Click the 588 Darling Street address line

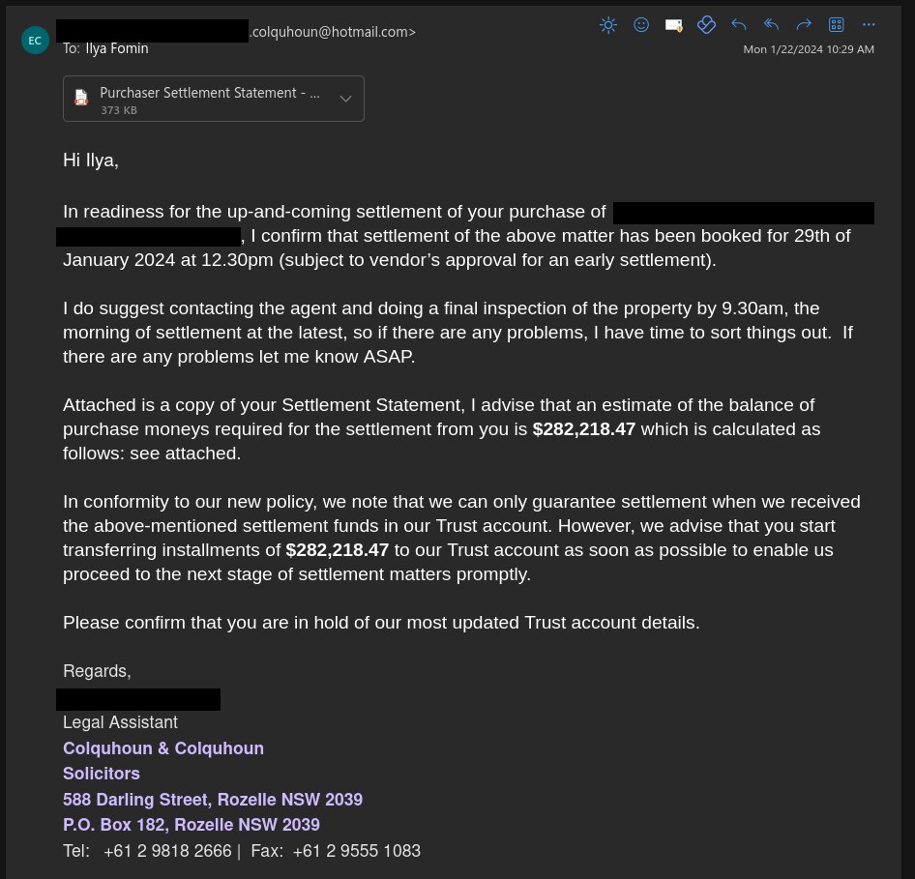coord(213,800)
